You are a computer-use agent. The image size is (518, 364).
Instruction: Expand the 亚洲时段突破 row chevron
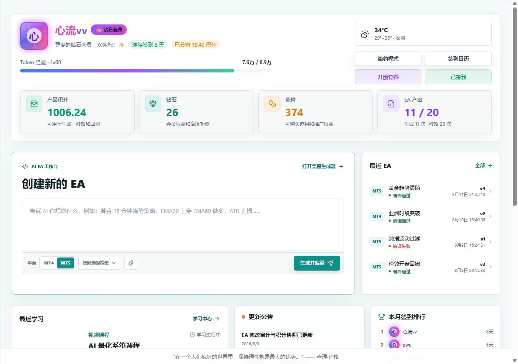click(490, 216)
